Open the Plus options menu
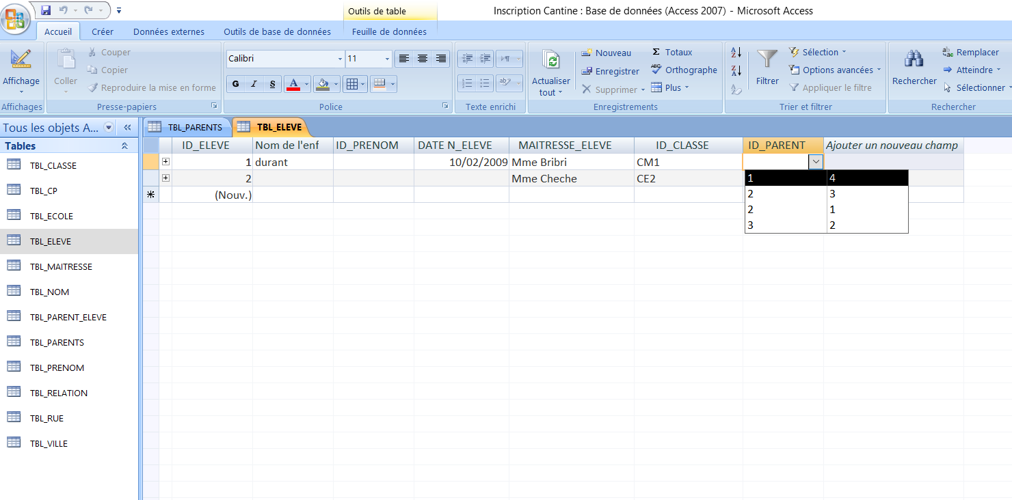 tap(670, 87)
